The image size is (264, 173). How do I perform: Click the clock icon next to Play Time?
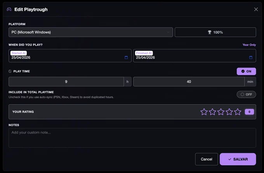pos(10,71)
